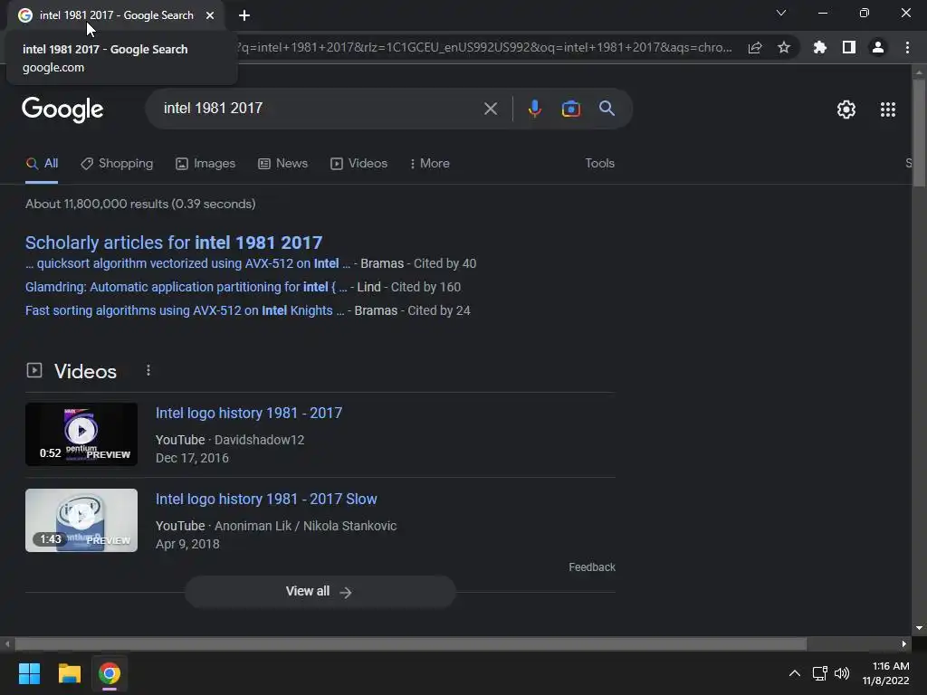Open 'Intel logo history 1981 - 2017 Slow' link

click(x=266, y=500)
